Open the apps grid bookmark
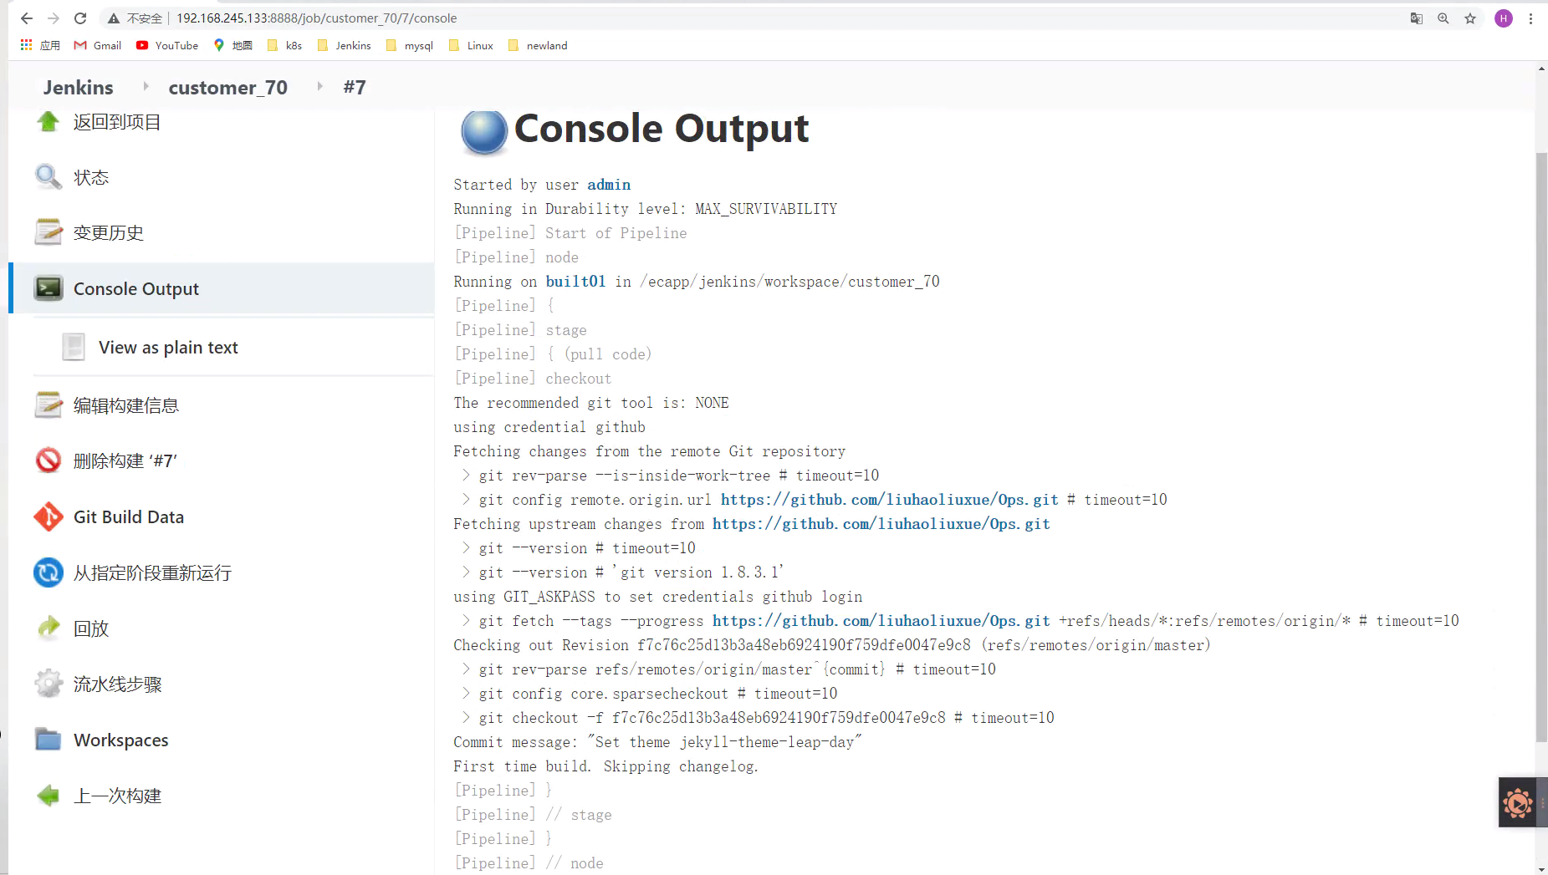1548x875 pixels. pyautogui.click(x=39, y=45)
